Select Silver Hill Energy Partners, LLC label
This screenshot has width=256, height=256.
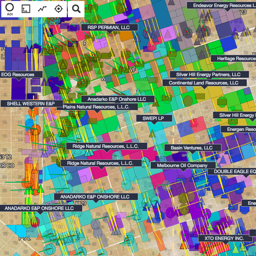click(208, 75)
